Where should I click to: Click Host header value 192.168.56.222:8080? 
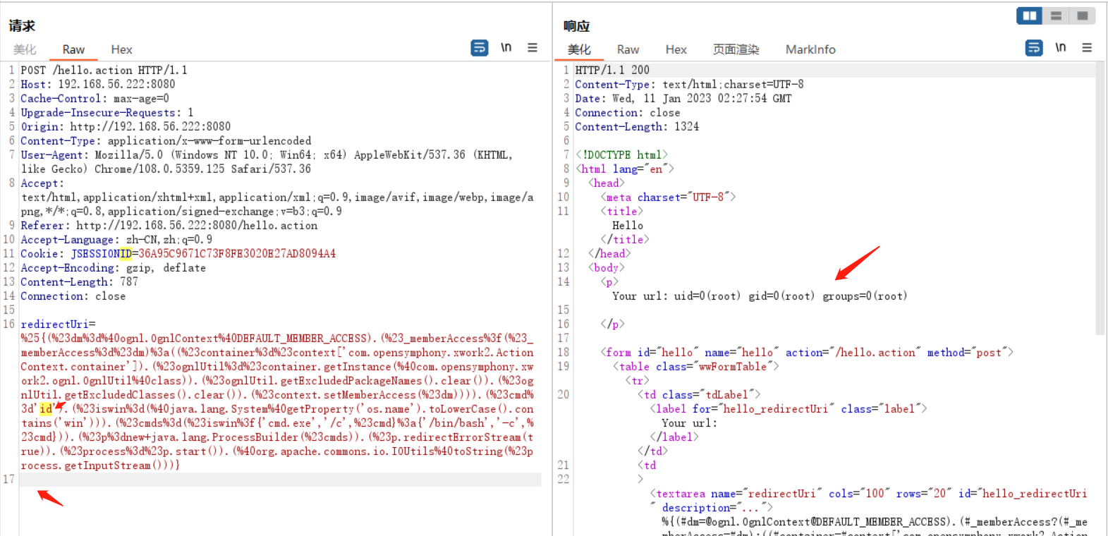pyautogui.click(x=116, y=85)
